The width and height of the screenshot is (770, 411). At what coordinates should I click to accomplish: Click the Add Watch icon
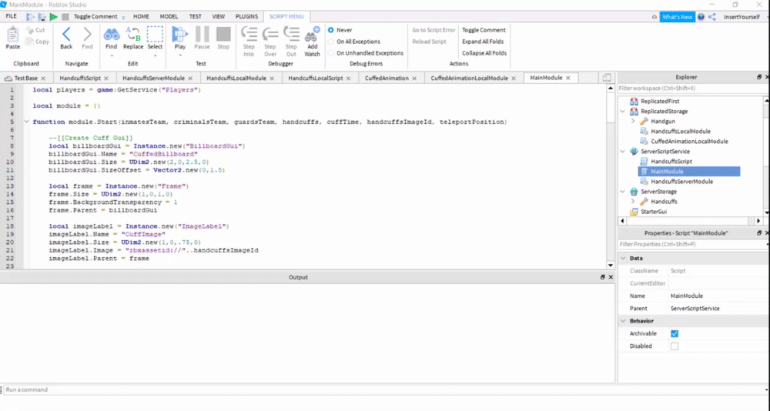coord(313,34)
